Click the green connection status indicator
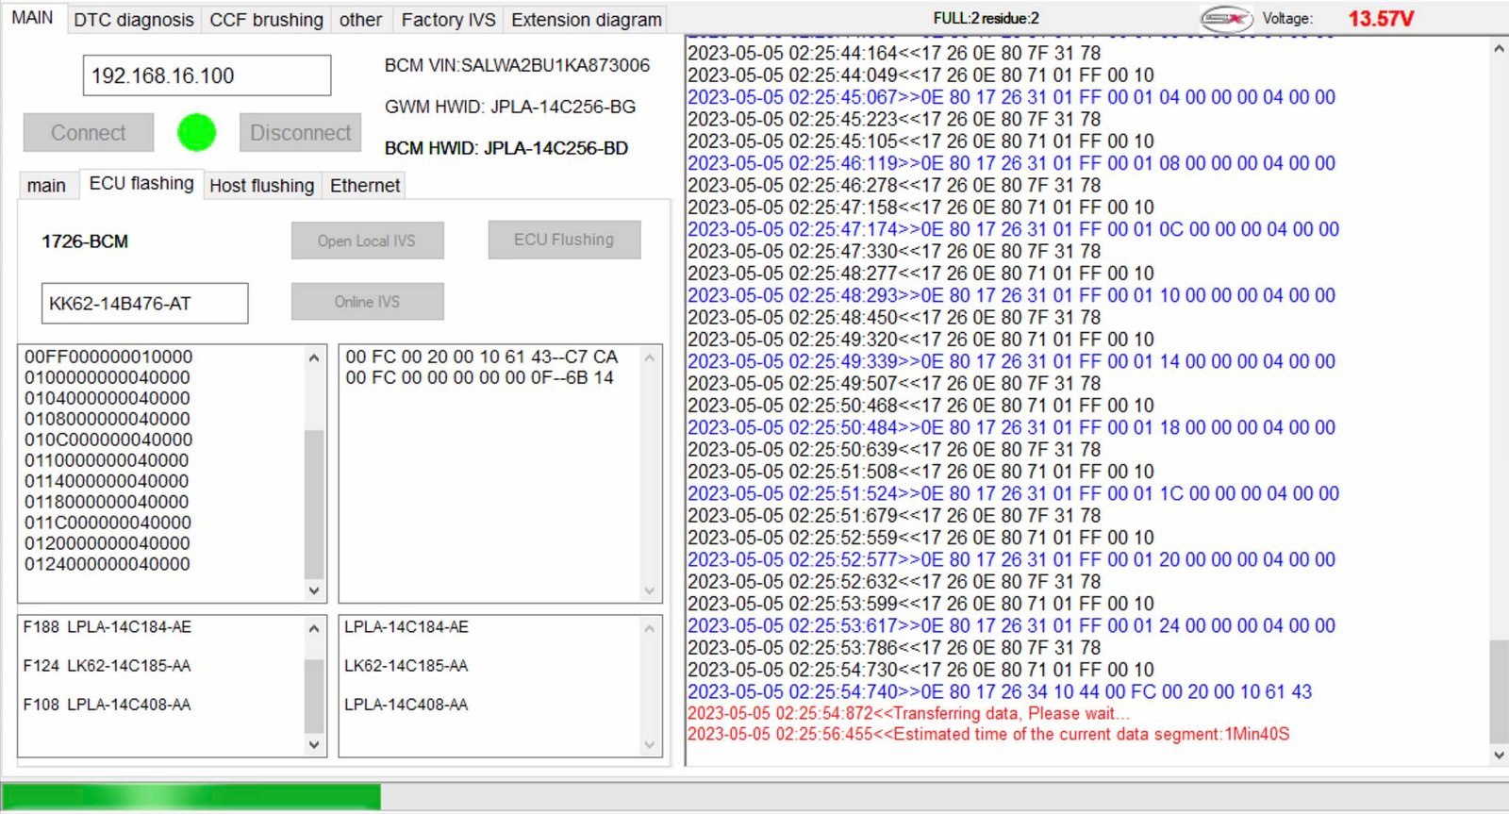 196,133
